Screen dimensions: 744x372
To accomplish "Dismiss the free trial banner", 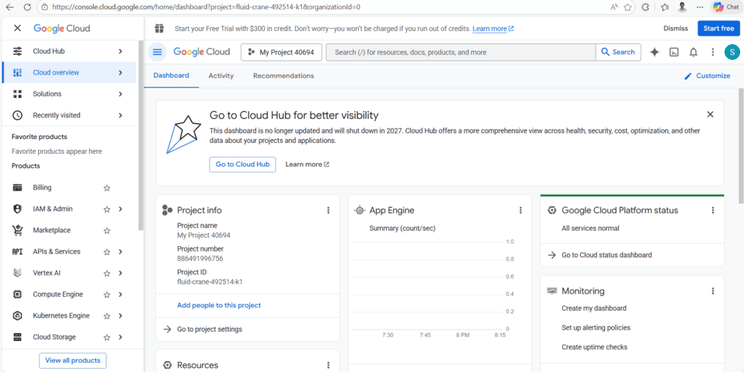I will [675, 29].
